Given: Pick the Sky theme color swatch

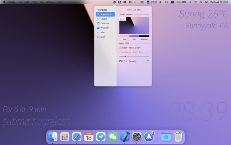Looking at the screenshot, I should pyautogui.click(x=134, y=36).
